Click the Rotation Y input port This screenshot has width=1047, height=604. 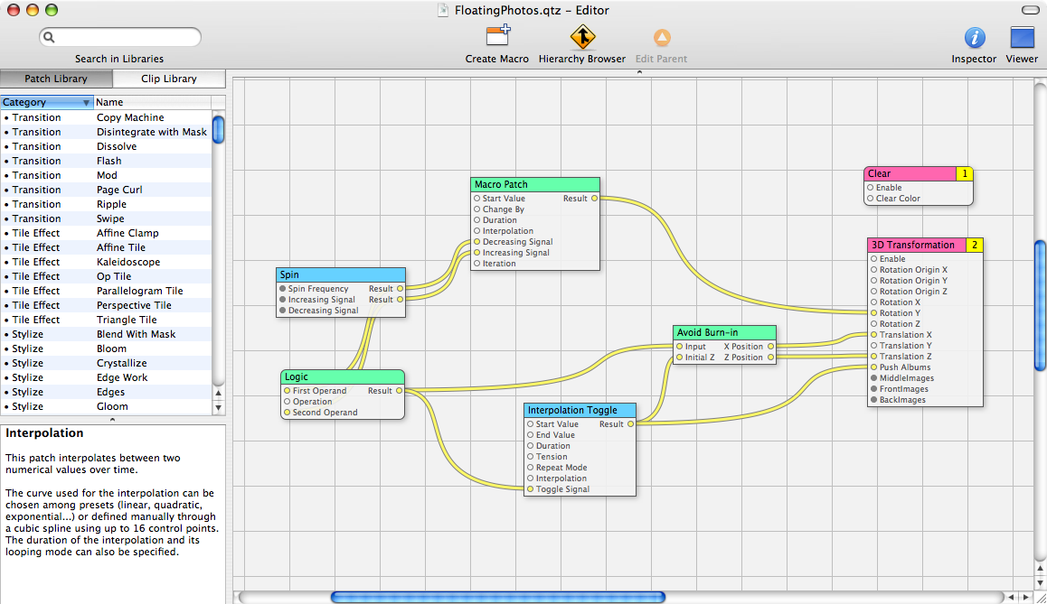(873, 312)
